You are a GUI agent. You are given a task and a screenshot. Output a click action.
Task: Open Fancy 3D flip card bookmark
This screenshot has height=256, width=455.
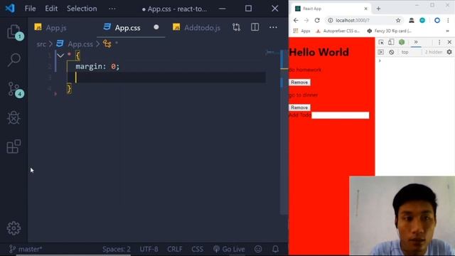coord(390,31)
